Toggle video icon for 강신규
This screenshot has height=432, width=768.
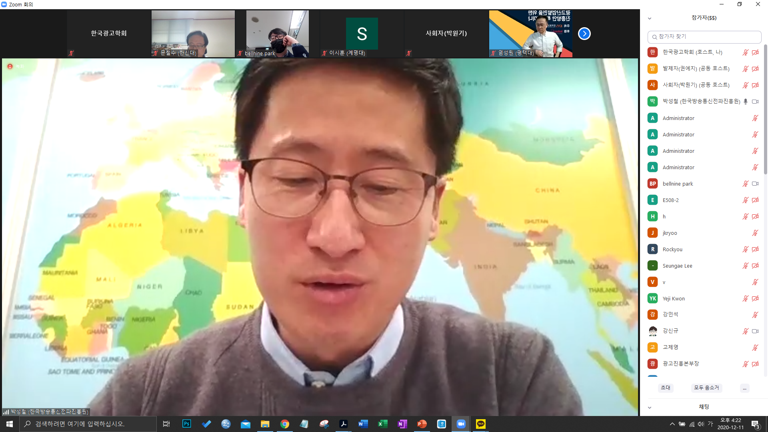[755, 331]
